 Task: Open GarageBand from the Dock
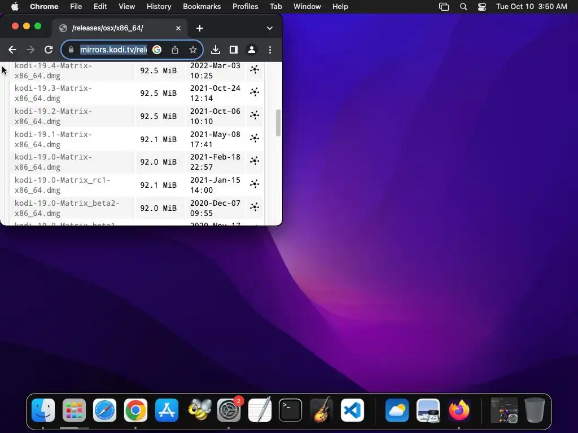321,410
